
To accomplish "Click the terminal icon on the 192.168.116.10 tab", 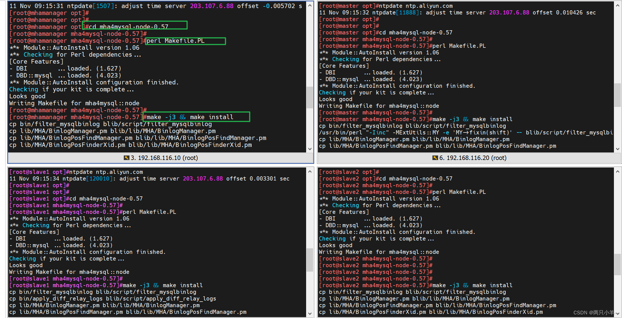I will click(x=127, y=158).
